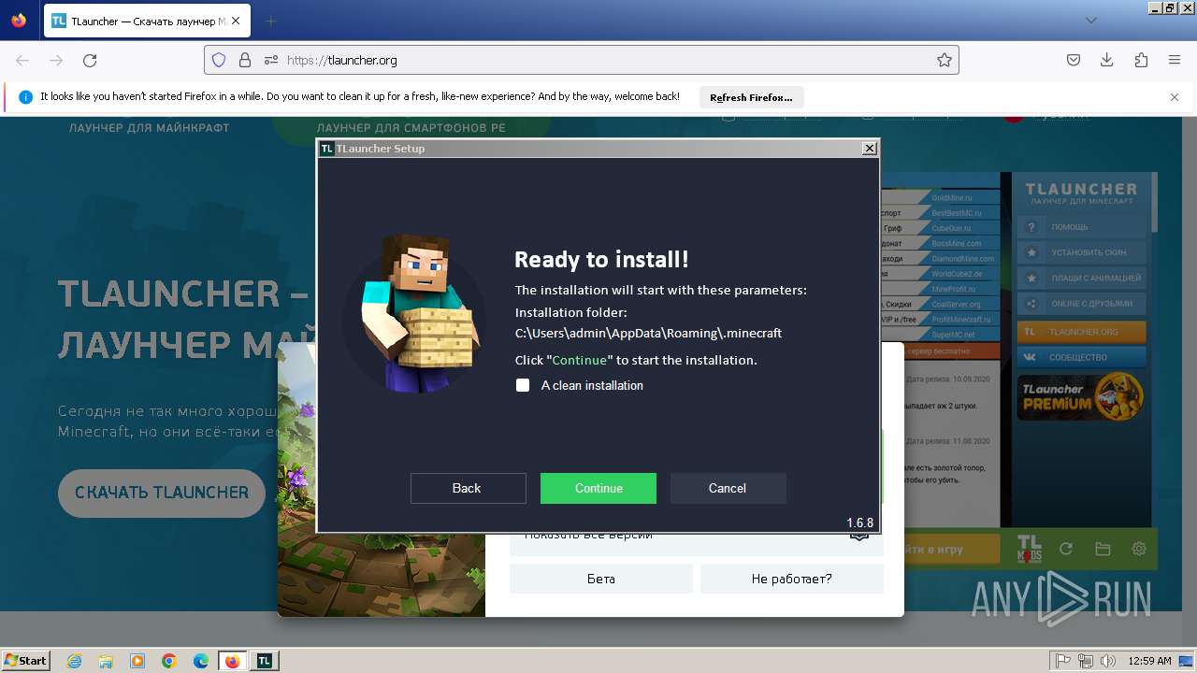
Task: Click the СКАЧАТЬ TLAUNCHER download button
Action: click(x=162, y=493)
